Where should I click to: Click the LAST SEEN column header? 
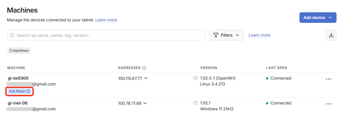tap(277, 68)
